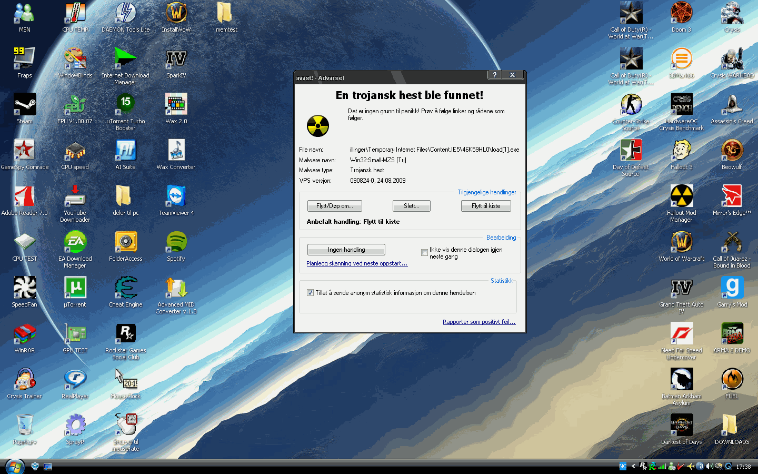The height and width of the screenshot is (474, 758).
Task: Click the taskbar clock showing 17:38
Action: tap(743, 467)
